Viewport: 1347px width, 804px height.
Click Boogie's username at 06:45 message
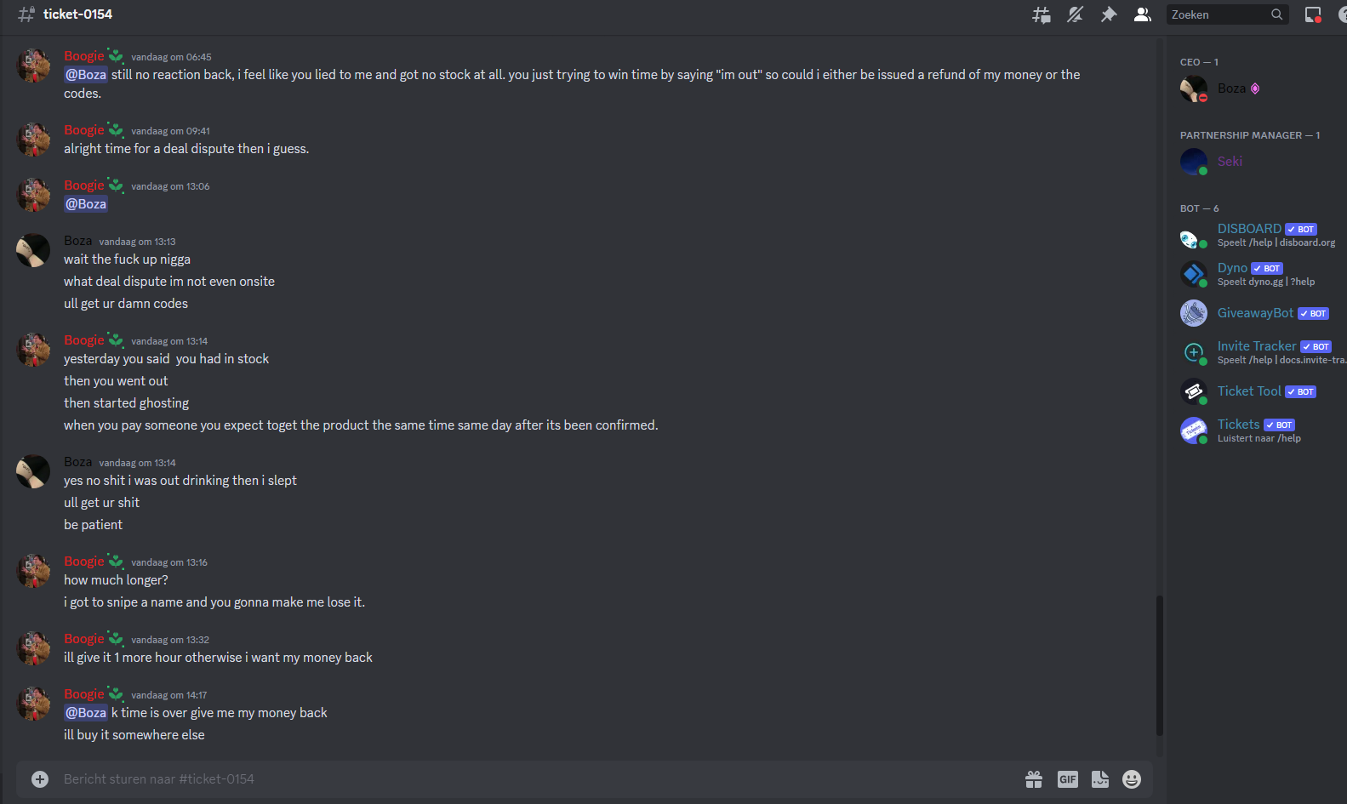pos(83,56)
